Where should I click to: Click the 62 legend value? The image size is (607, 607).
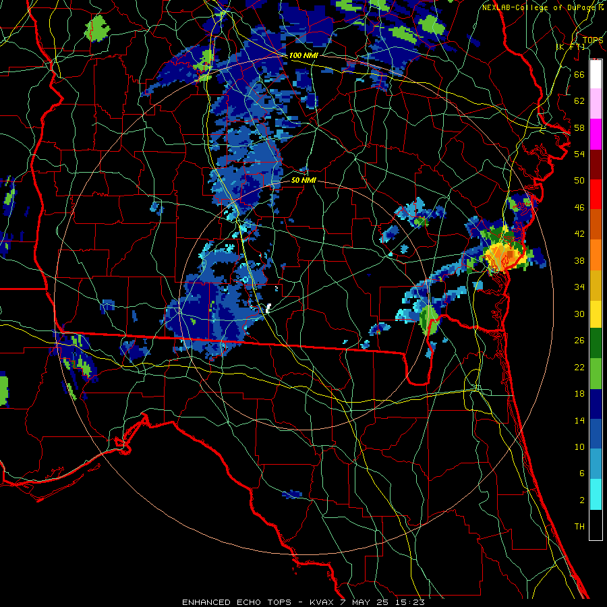(579, 101)
